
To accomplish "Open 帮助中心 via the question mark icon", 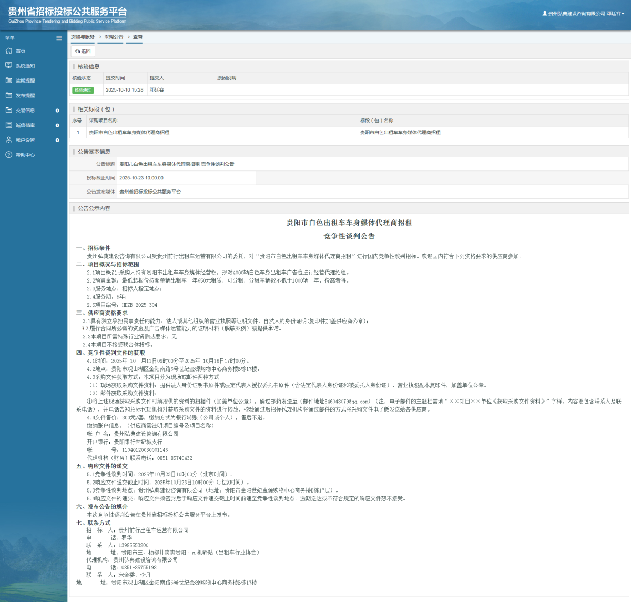I will point(8,155).
